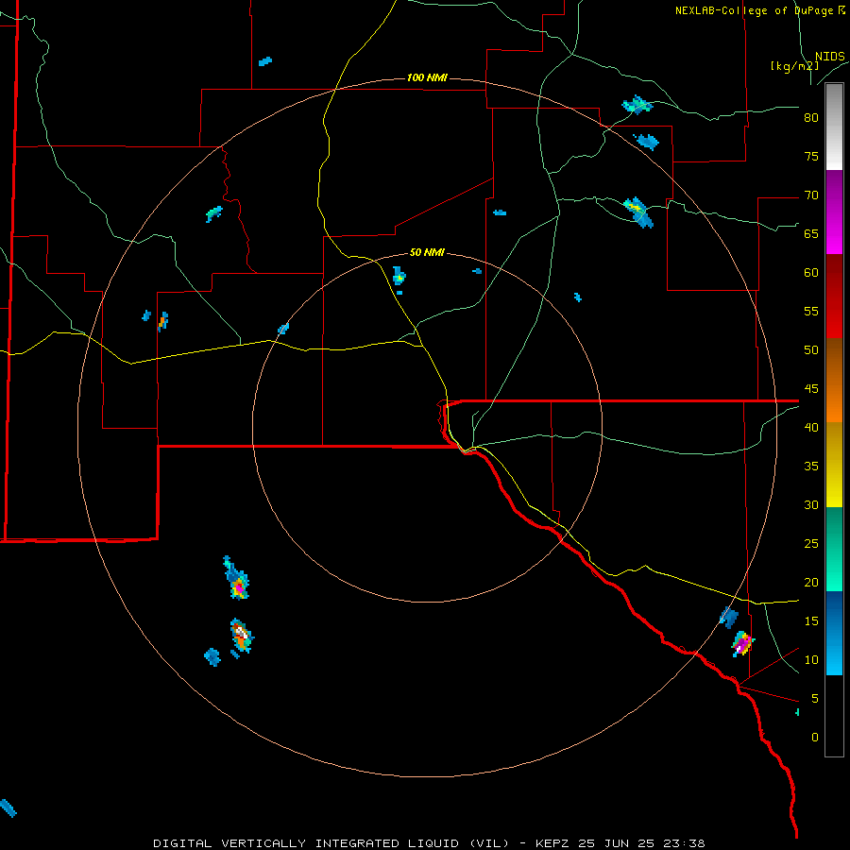Click the 100 NMI range ring label

[x=427, y=78]
